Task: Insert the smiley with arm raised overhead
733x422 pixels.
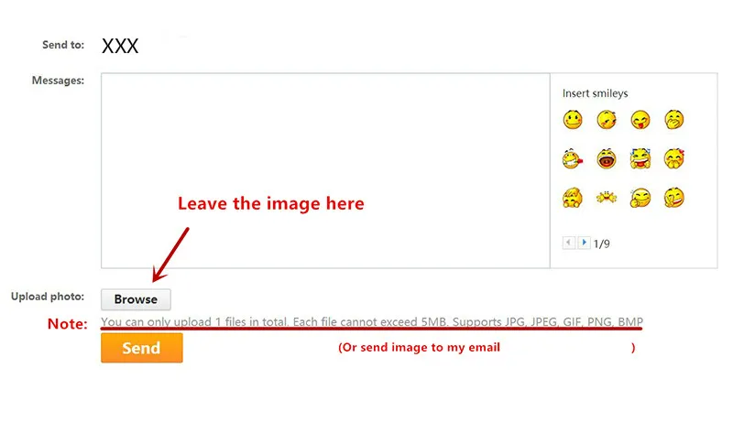Action: [x=573, y=198]
